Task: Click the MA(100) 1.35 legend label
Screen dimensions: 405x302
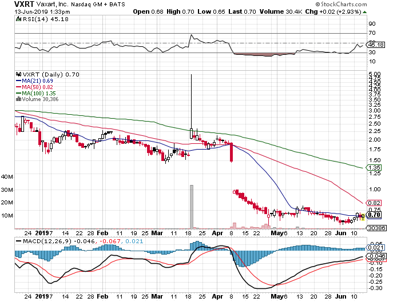Action: 39,93
